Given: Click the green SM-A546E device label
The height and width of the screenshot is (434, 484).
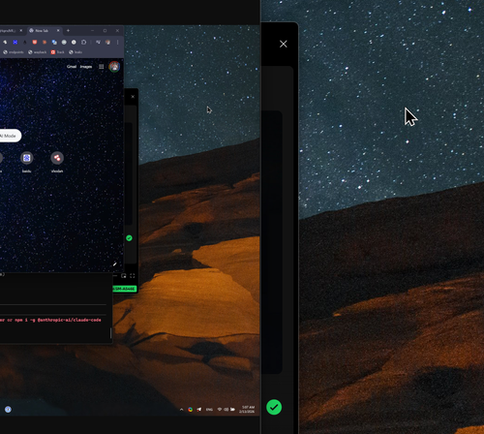Looking at the screenshot, I should click(125, 289).
